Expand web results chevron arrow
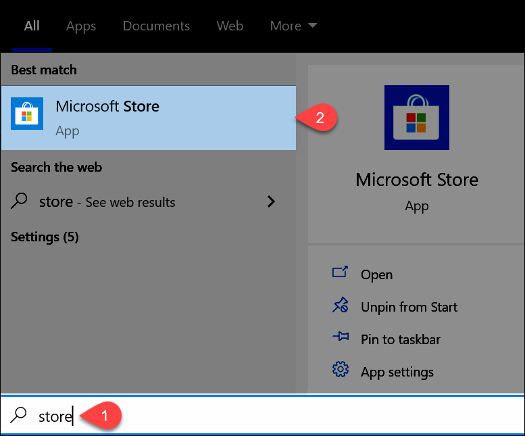The width and height of the screenshot is (525, 436). click(271, 201)
